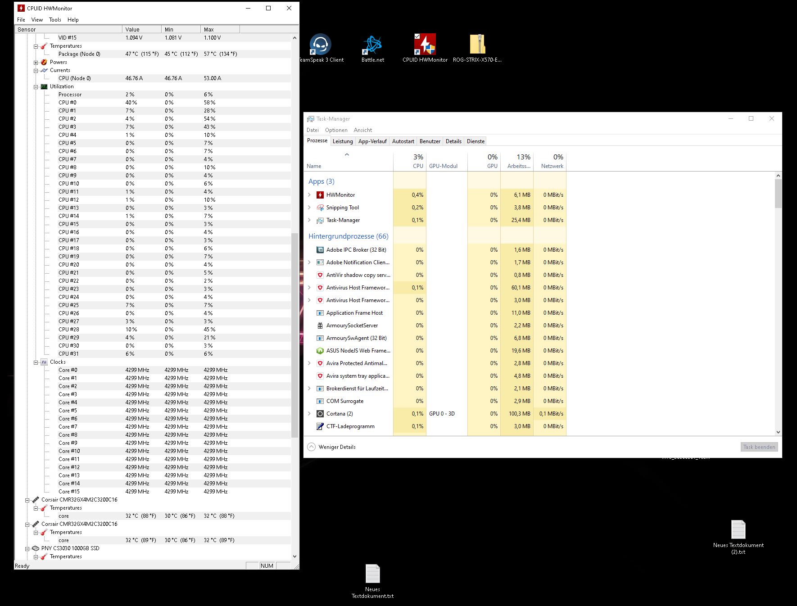Viewport: 797px width, 606px height.
Task: Click Task beenden button
Action: [759, 447]
